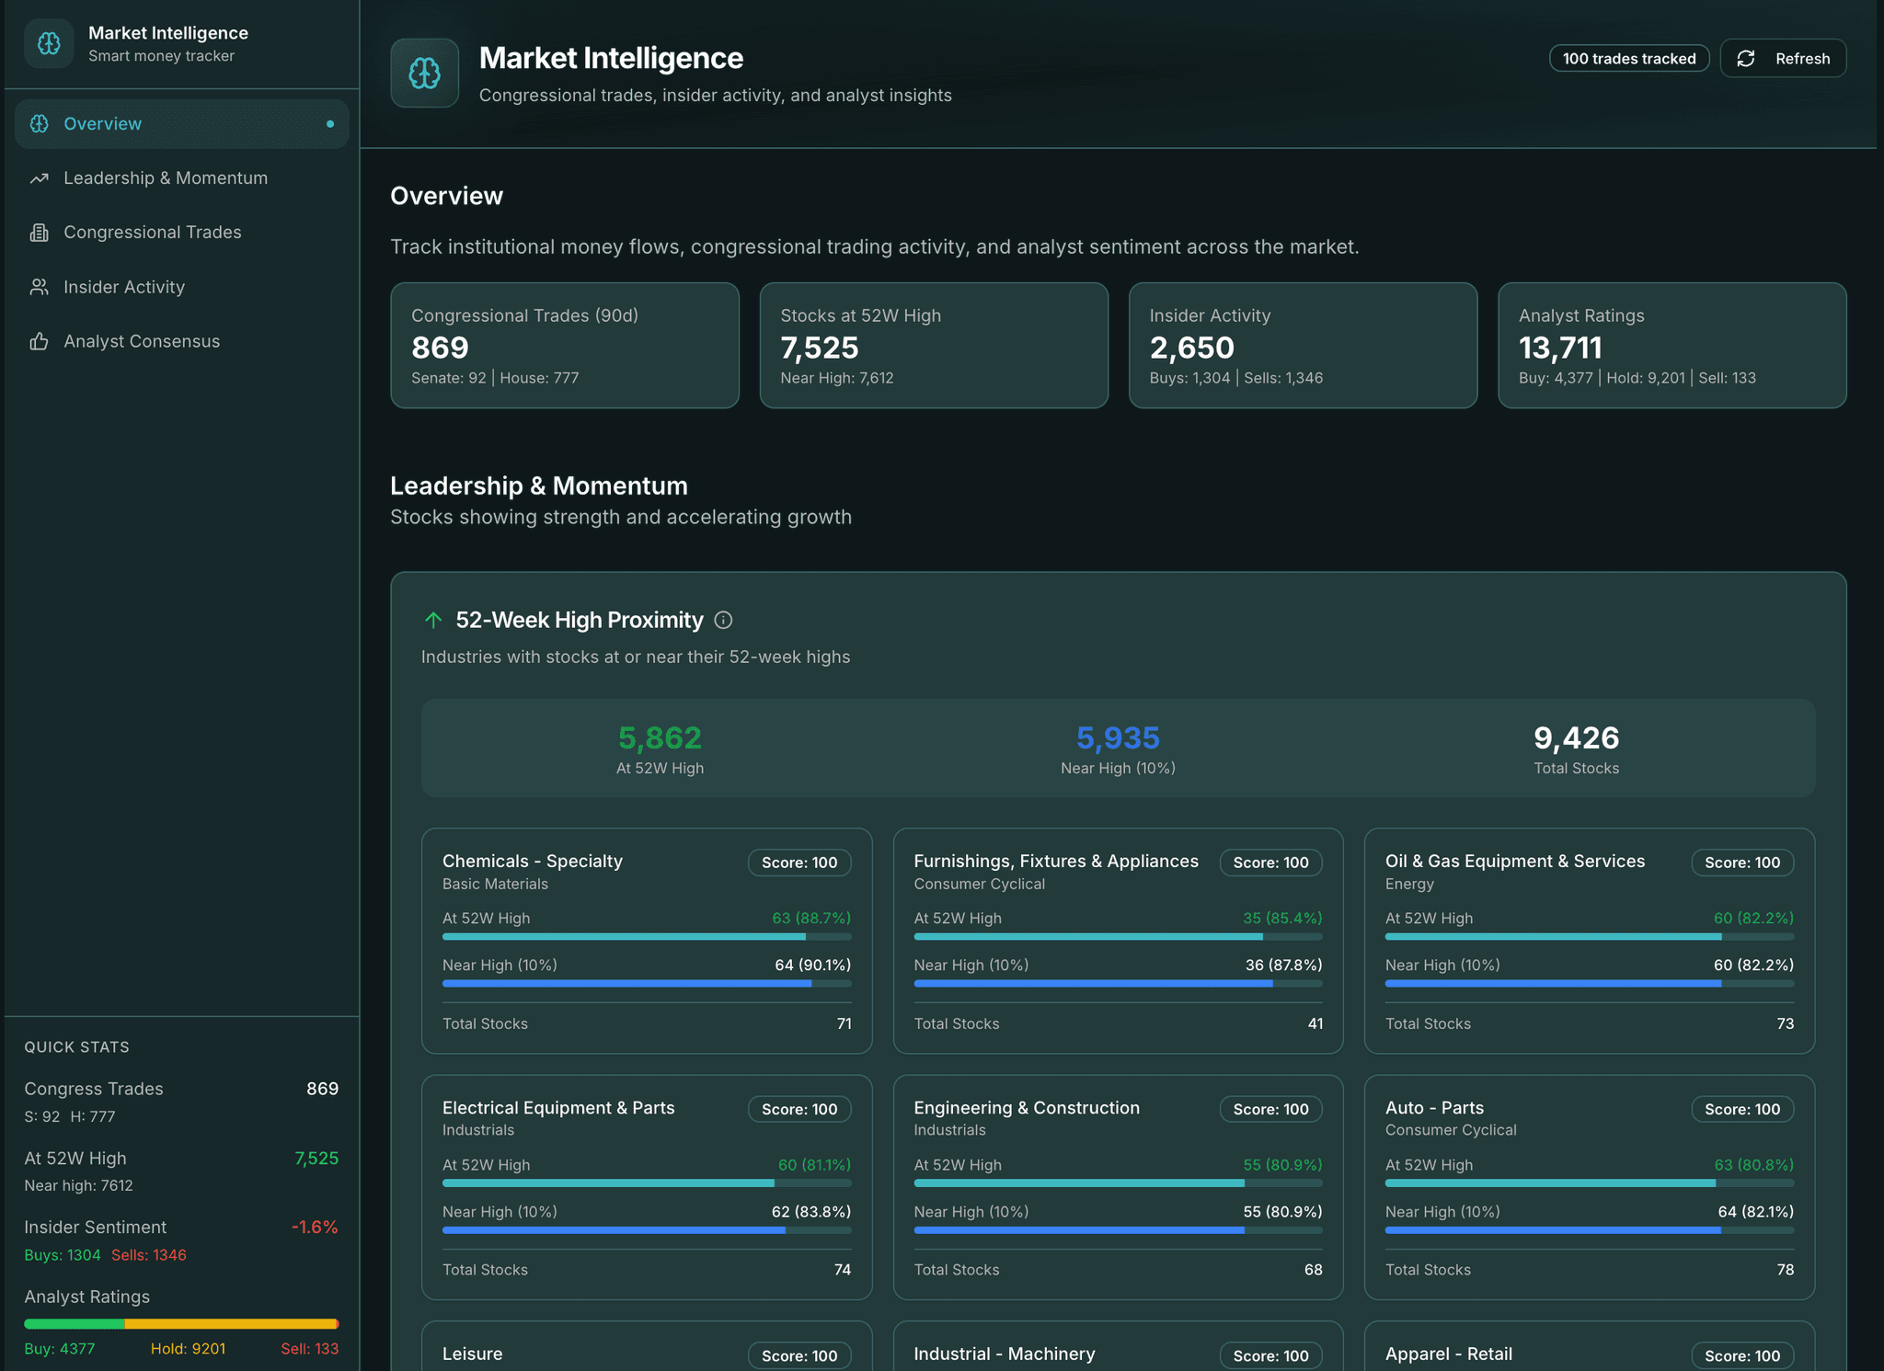Click the 5,935 Near High figure
This screenshot has height=1371, width=1884.
tap(1118, 737)
